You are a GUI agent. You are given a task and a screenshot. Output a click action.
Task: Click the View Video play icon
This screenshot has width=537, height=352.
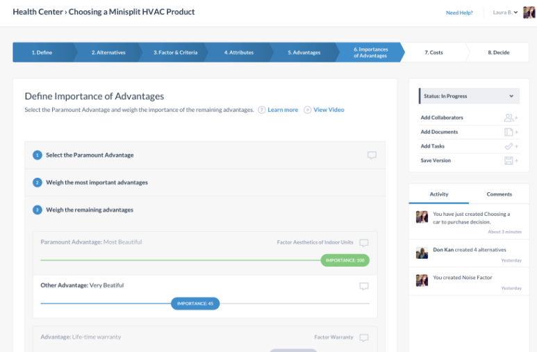(307, 110)
